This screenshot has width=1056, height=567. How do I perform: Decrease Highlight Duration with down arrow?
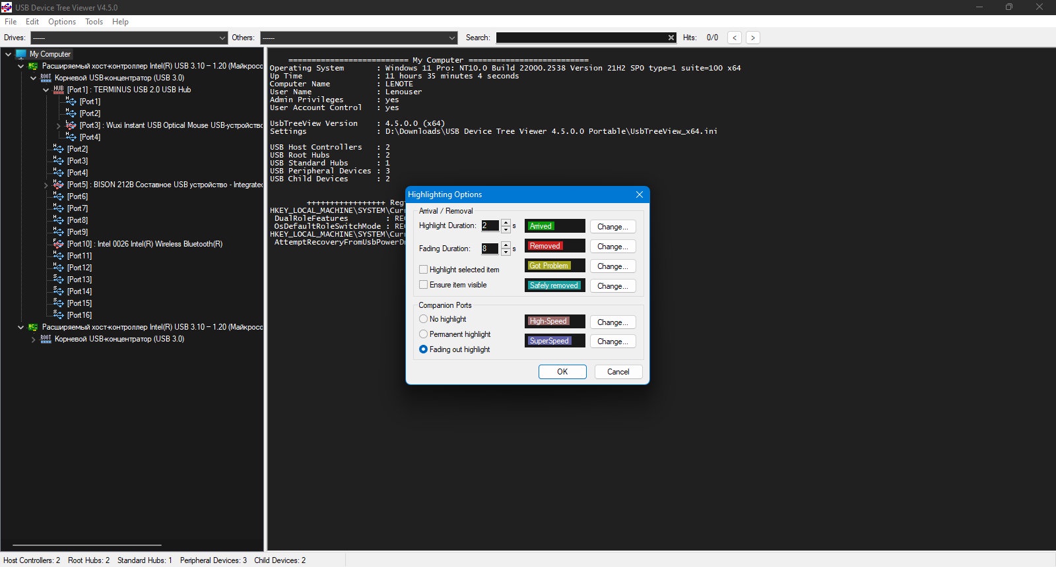coord(506,229)
